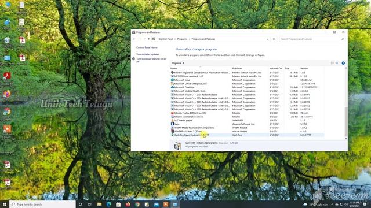Select Mozilla Maintenance Service entry

click(x=247, y=117)
